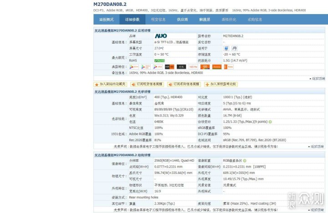This screenshot has height=213, width=328.
Task: Click aspect ratio value 16:9
Action: pos(158,191)
